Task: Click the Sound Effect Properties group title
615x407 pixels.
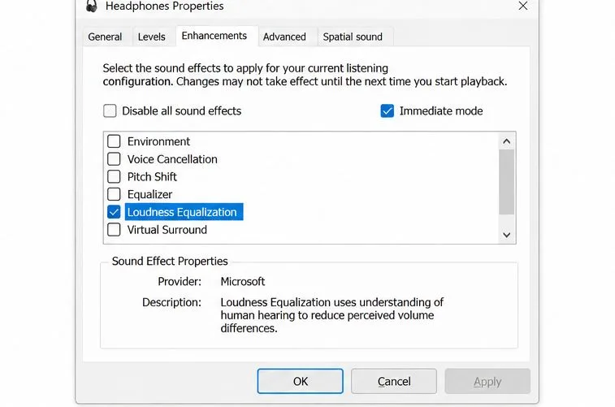Action: point(170,261)
